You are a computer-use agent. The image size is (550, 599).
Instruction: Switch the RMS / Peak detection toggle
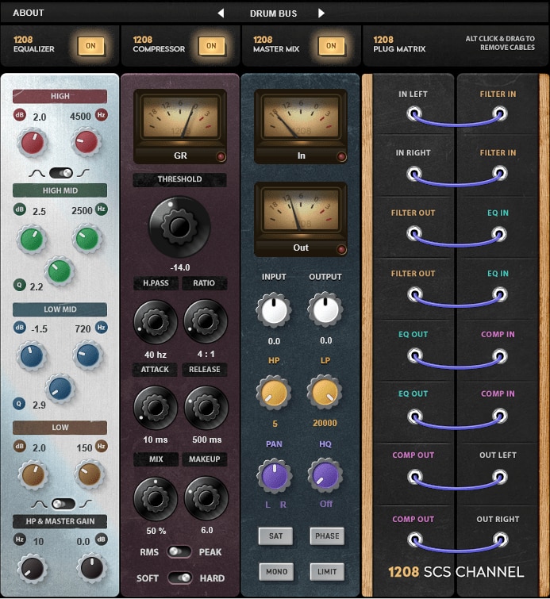(179, 551)
